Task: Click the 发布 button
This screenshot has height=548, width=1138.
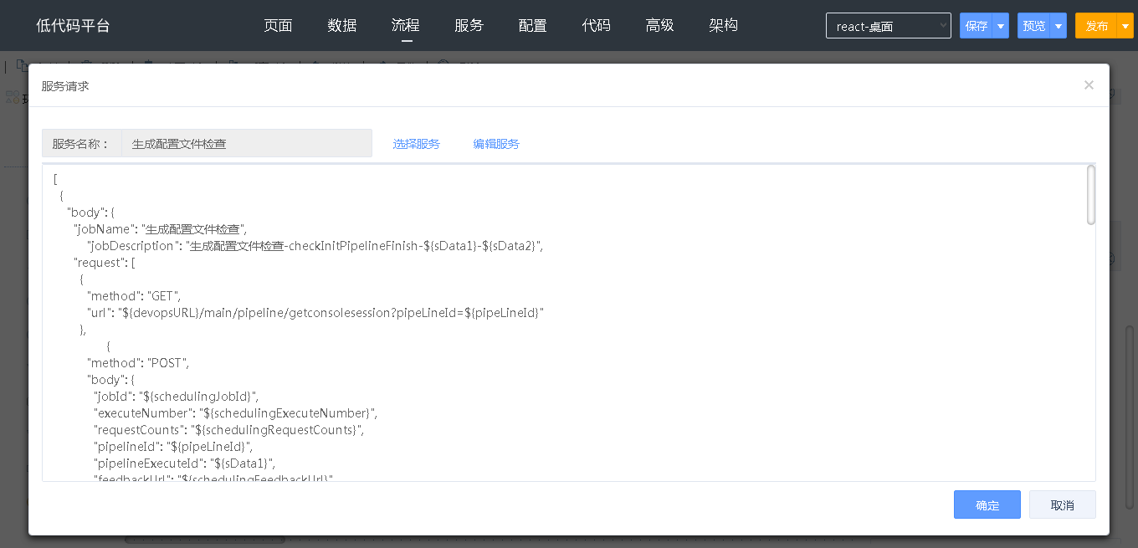Action: pyautogui.click(x=1096, y=26)
